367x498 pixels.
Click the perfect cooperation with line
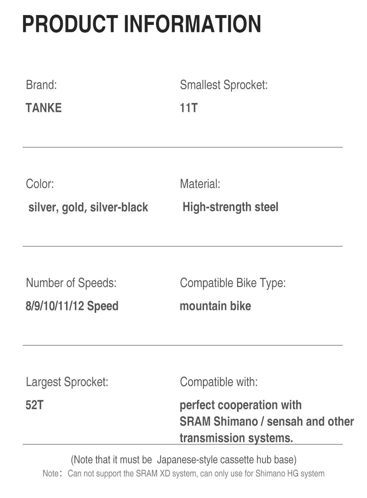click(241, 405)
